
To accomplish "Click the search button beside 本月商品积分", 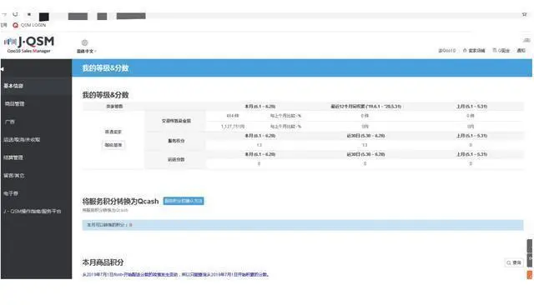I will [514, 262].
